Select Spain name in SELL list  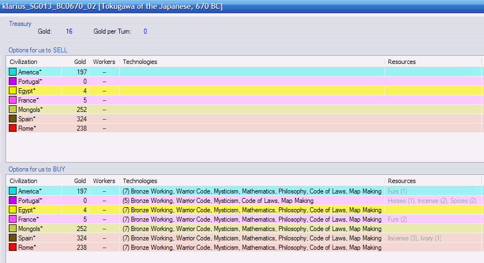tap(27, 119)
